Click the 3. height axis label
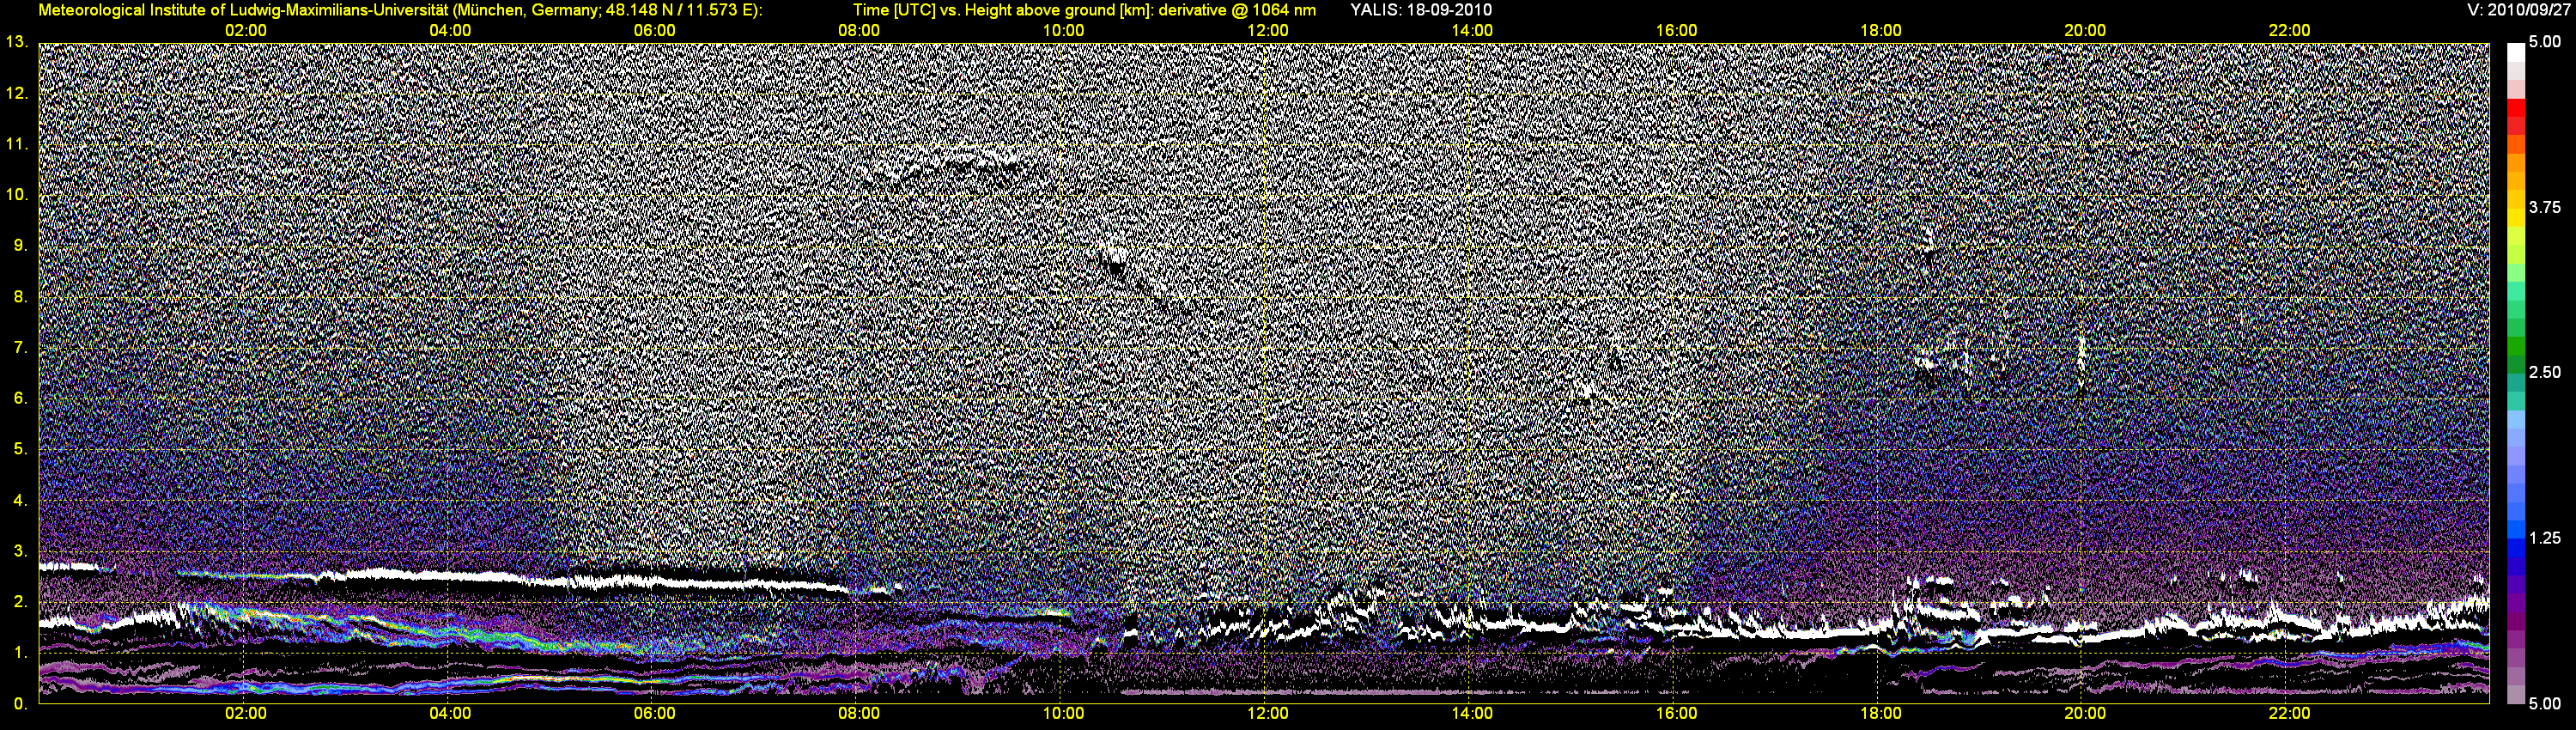This screenshot has height=730, width=2576. click(21, 551)
